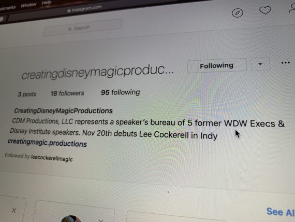Click into the Search field

pos(83,27)
